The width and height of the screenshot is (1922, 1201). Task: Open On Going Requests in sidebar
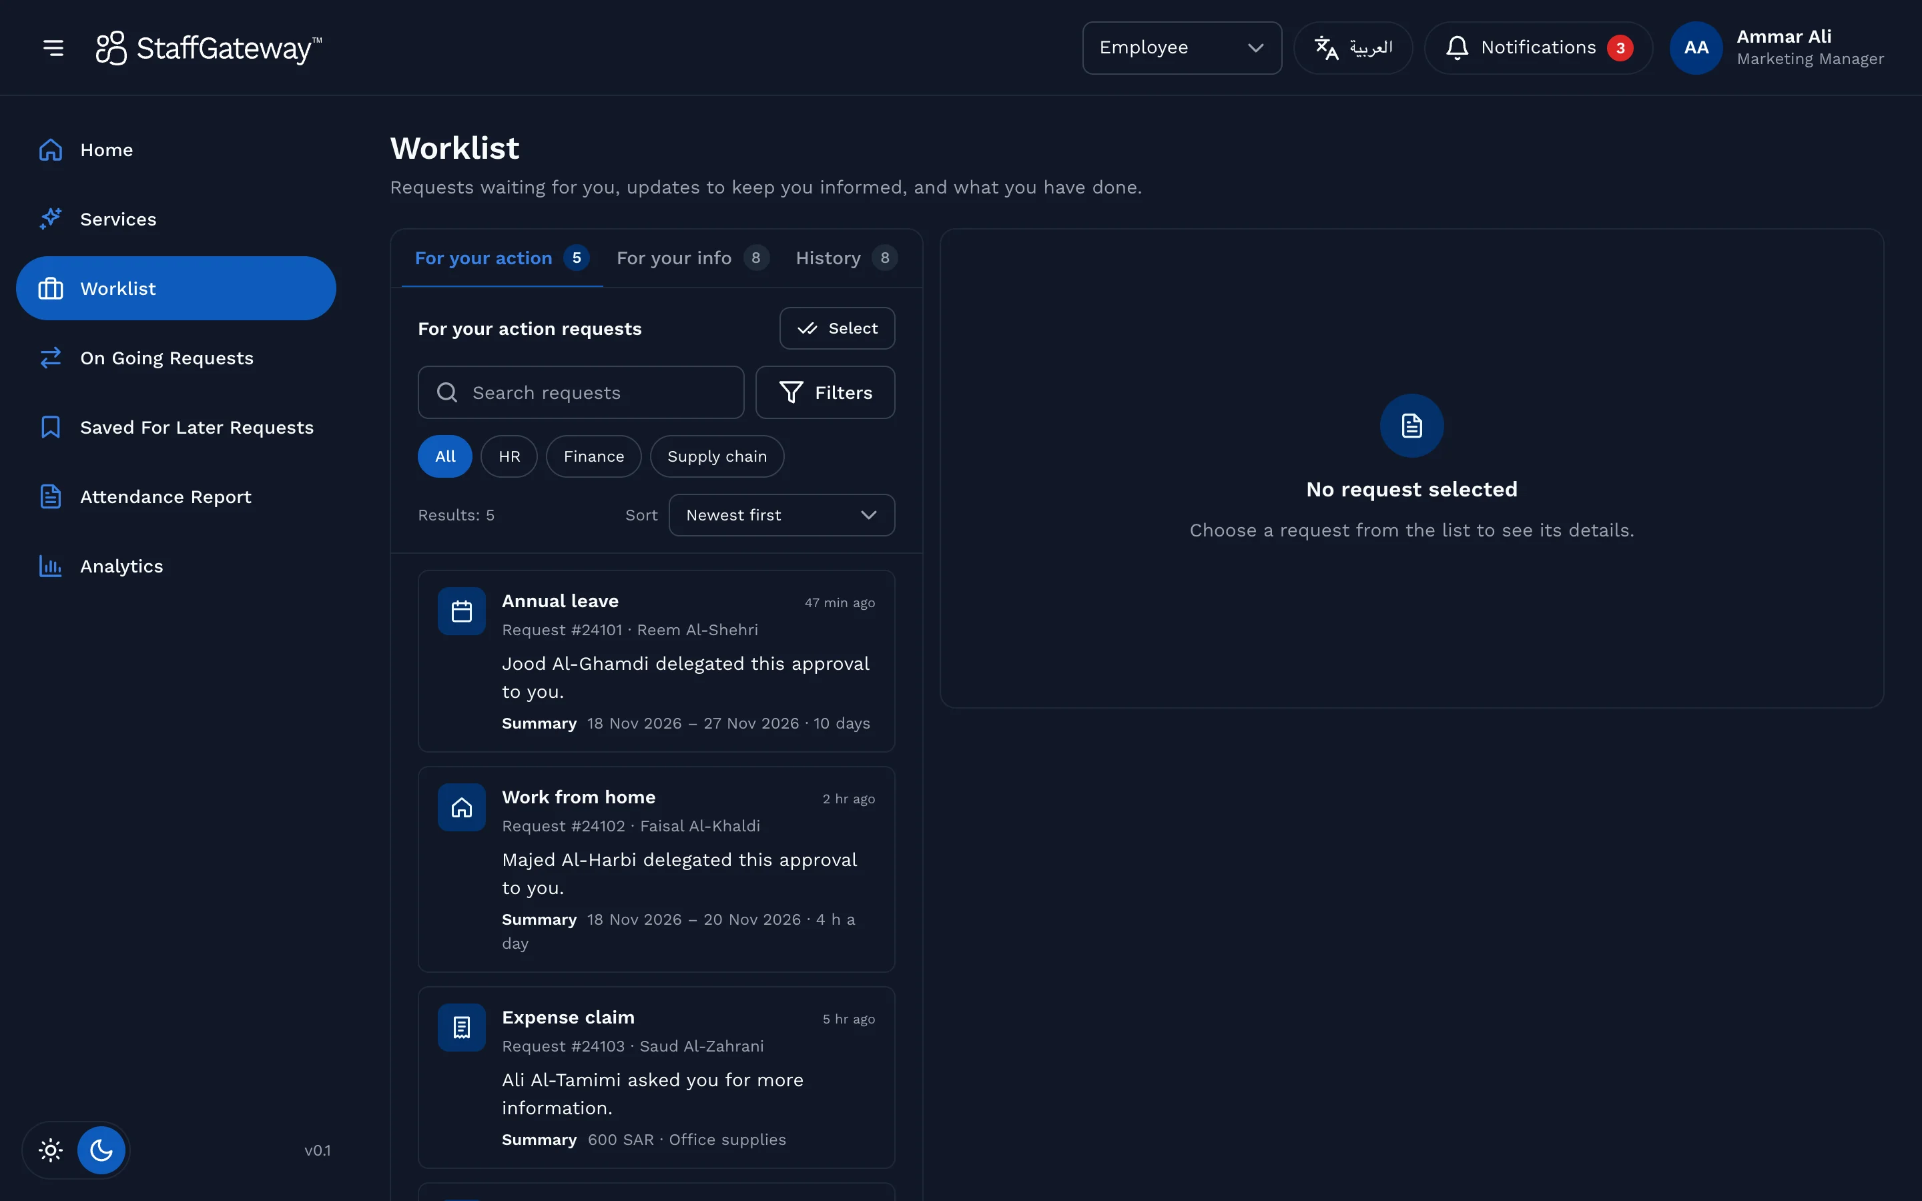(x=176, y=358)
